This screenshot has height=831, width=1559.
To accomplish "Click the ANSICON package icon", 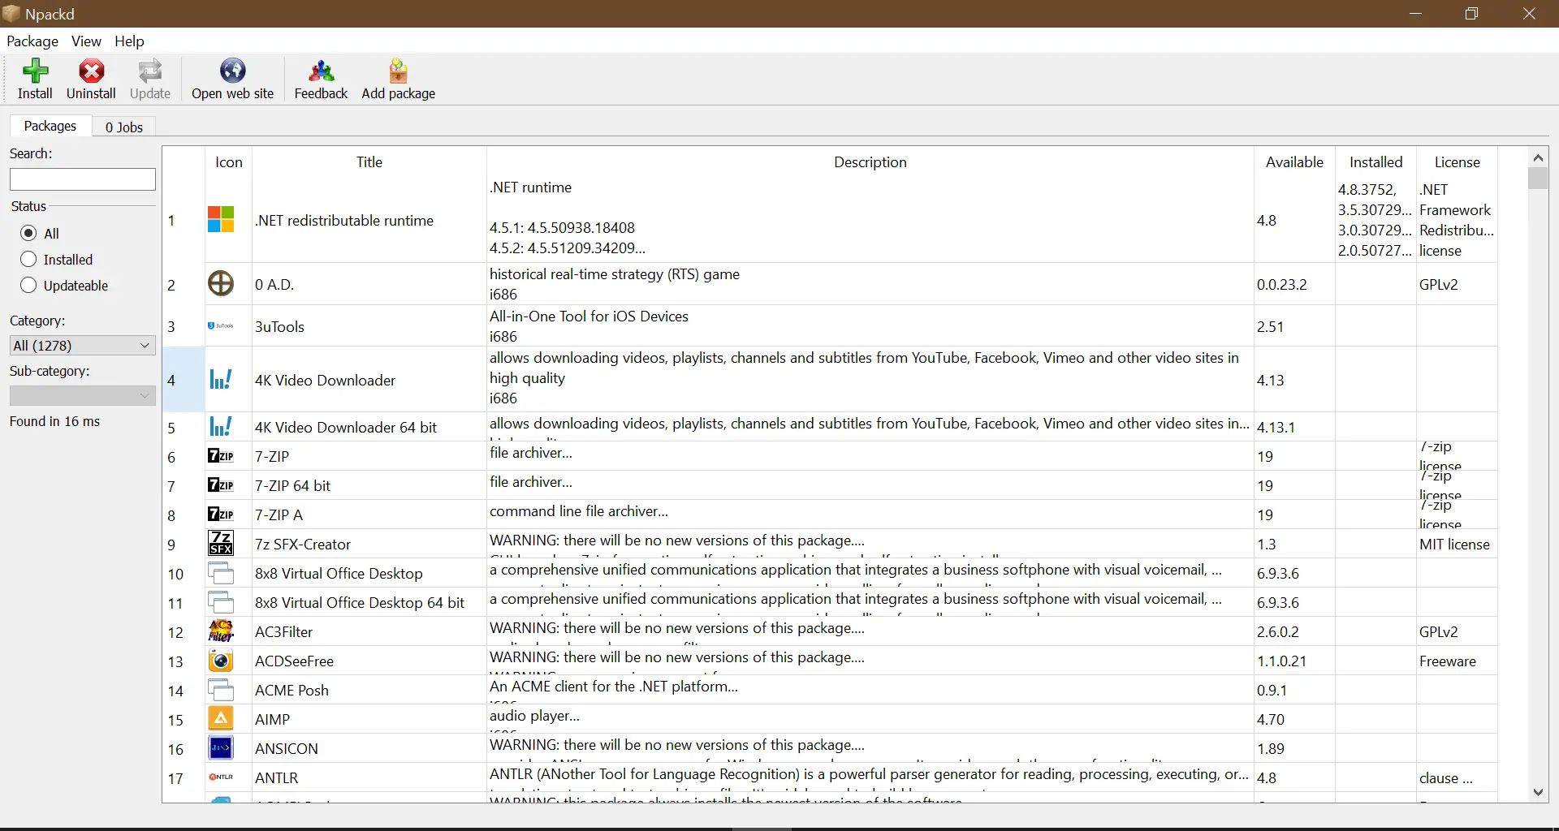I will click(221, 748).
